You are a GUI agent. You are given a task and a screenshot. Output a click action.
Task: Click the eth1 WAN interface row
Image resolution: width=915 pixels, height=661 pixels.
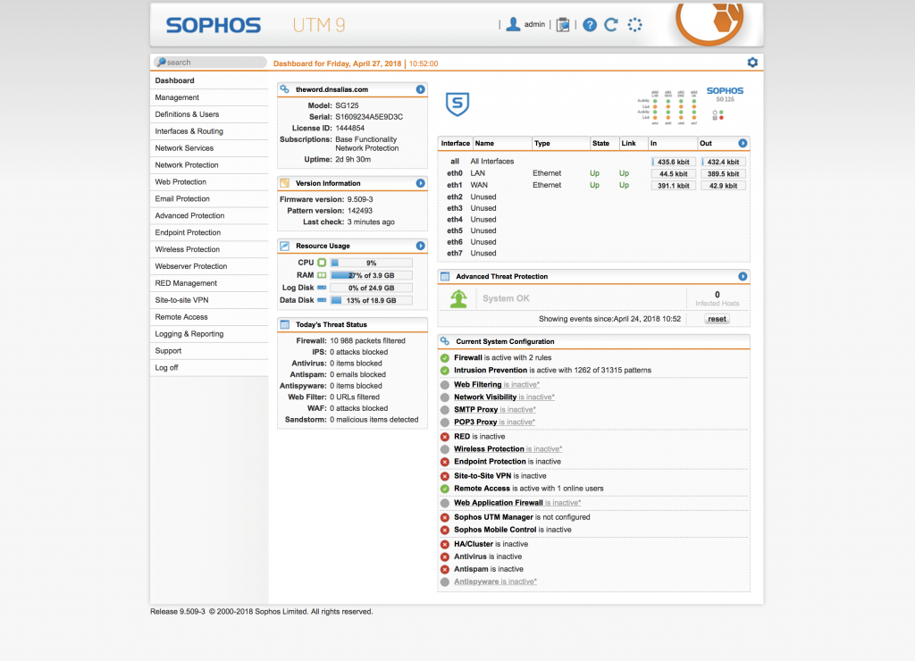pos(593,186)
